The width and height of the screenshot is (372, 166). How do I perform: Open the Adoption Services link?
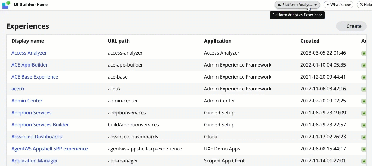(x=31, y=113)
